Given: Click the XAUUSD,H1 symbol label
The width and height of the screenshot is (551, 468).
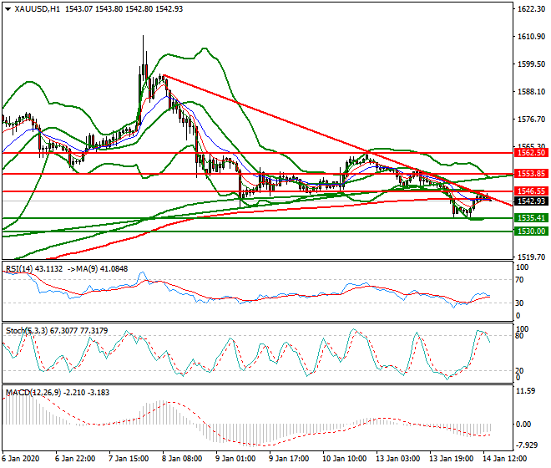Looking at the screenshot, I should (38, 9).
